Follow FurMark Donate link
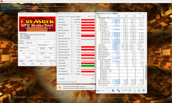 click(31, 61)
